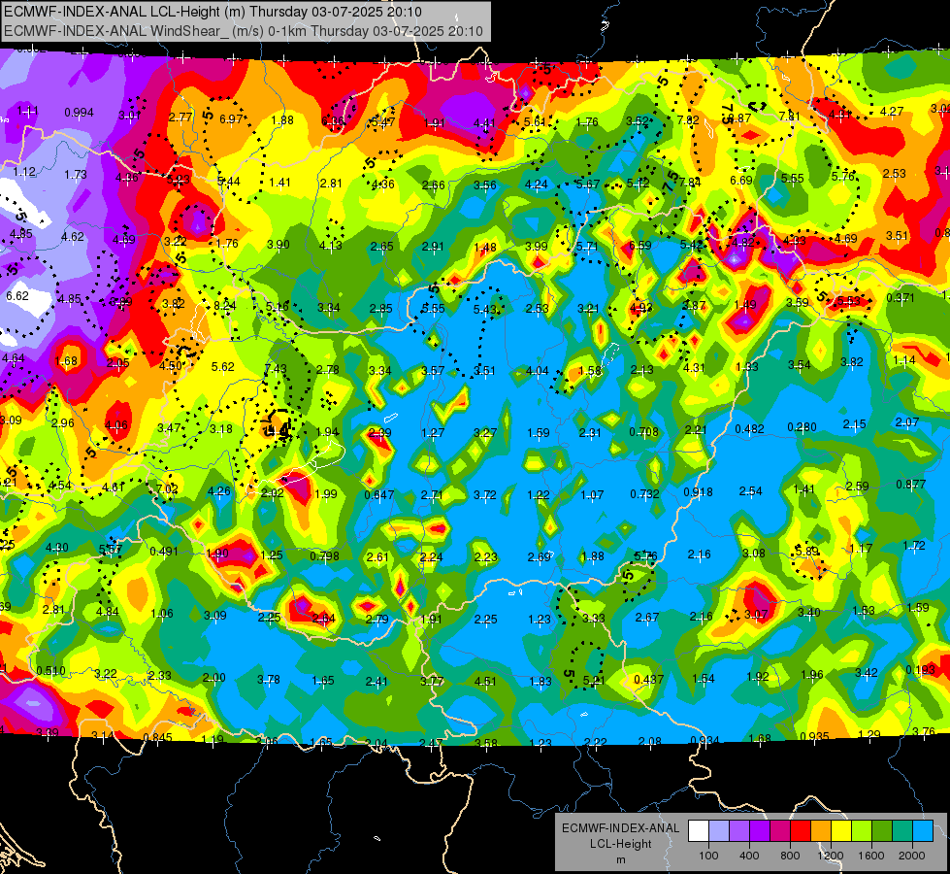The image size is (950, 874).
Task: Click the magenta swatch in the legend
Action: point(780,831)
